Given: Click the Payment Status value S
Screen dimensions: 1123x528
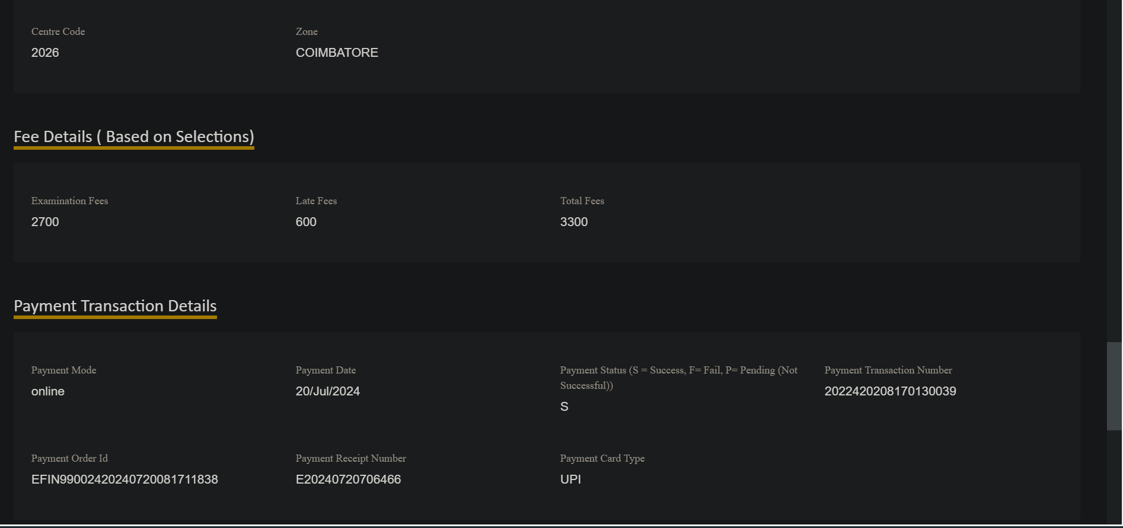Looking at the screenshot, I should pyautogui.click(x=564, y=407).
